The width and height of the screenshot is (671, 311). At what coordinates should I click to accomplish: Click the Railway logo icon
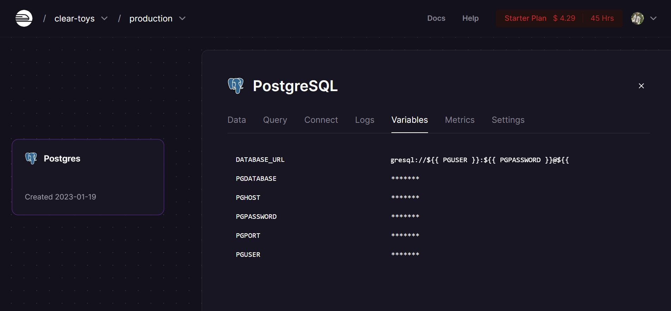tap(24, 18)
